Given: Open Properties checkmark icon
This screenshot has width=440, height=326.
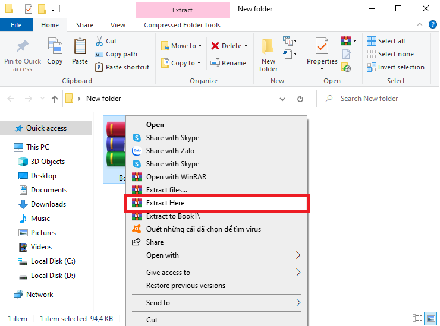Looking at the screenshot, I should click(x=322, y=46).
